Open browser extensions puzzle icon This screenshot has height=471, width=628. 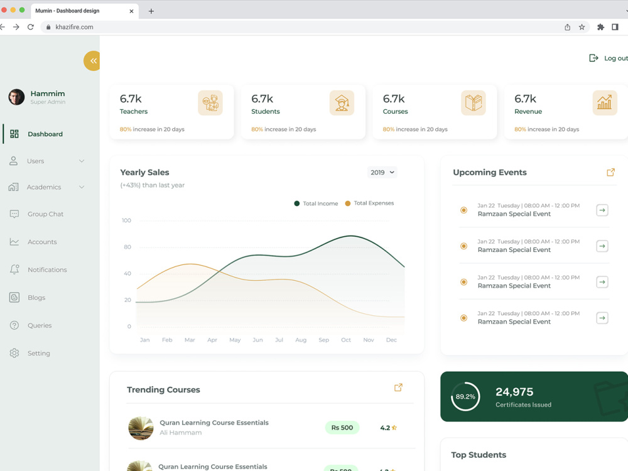click(x=600, y=27)
